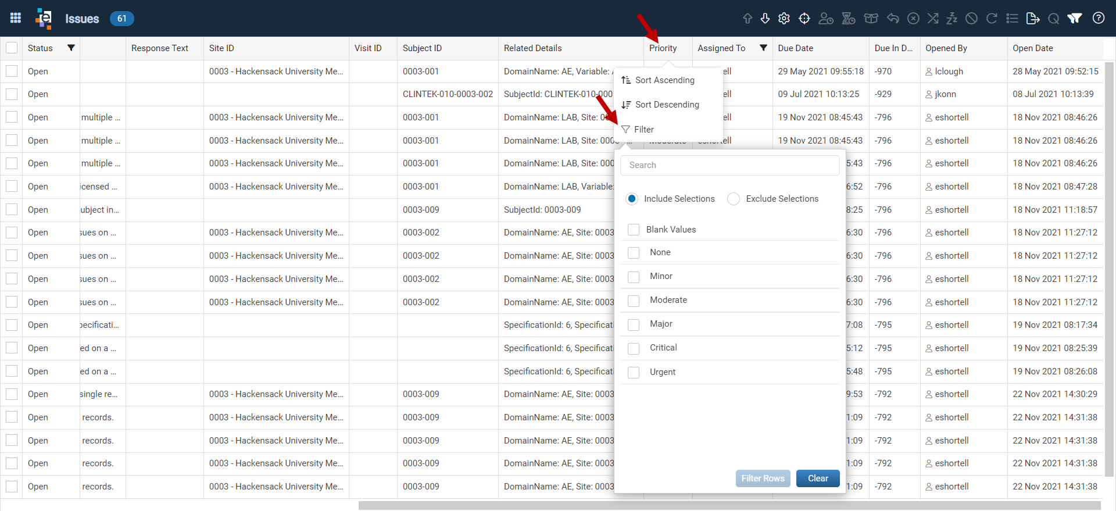Image resolution: width=1116 pixels, height=511 pixels.
Task: Click the hourglass with clock icon
Action: click(x=849, y=19)
